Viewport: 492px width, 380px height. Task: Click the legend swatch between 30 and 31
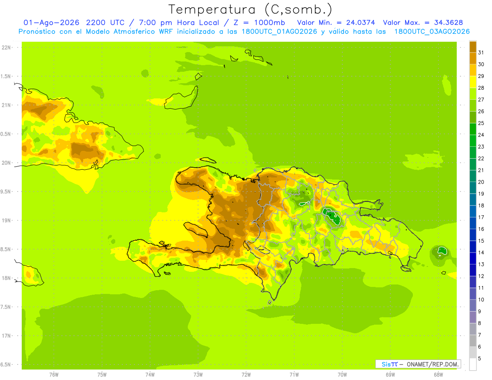473,58
